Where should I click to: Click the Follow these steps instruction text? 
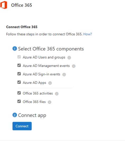[44, 34]
